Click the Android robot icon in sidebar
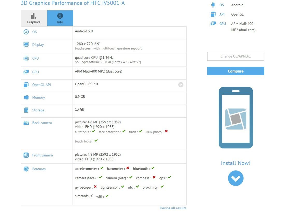Viewport: 285px width, 215px height. click(213, 5)
